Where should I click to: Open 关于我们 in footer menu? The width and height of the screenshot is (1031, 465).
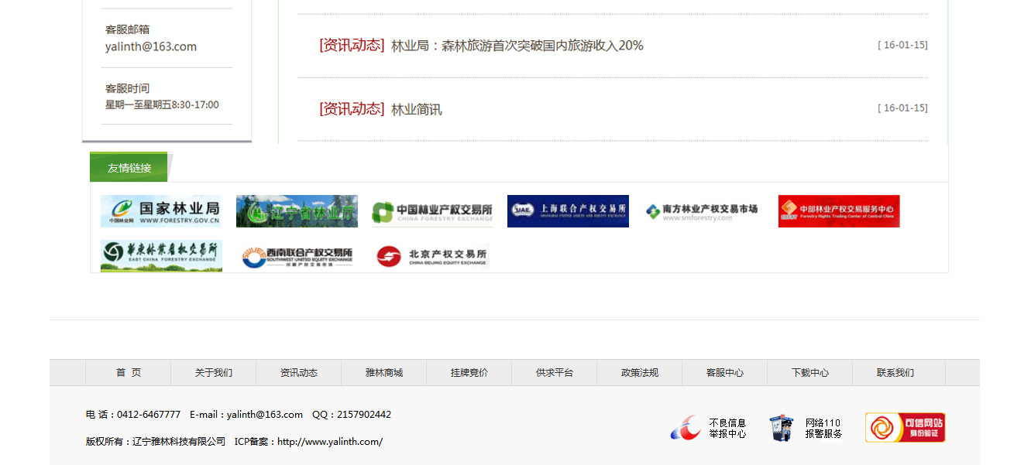[214, 373]
